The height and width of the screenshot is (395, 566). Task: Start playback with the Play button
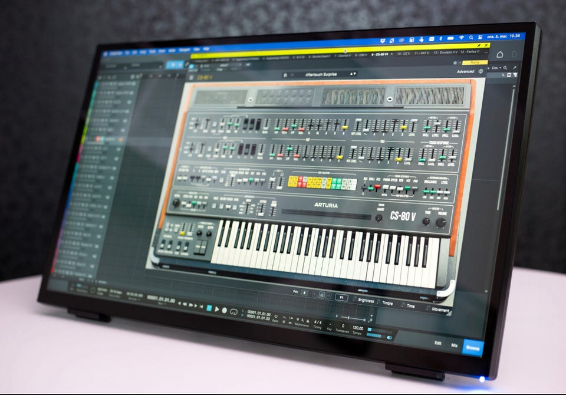pos(216,310)
